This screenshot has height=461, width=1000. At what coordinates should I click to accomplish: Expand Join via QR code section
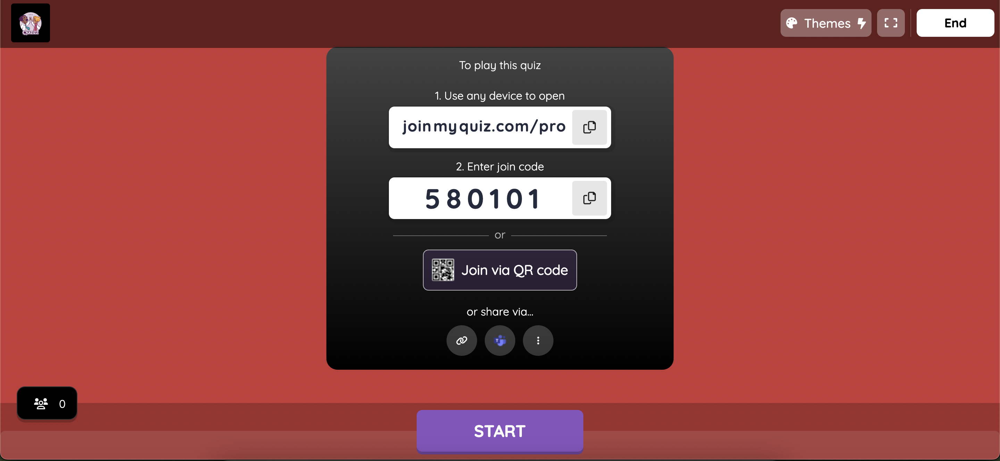[500, 270]
